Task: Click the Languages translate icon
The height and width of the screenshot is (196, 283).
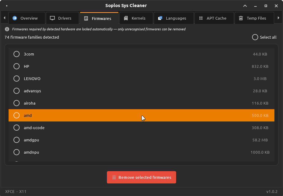Action: click(x=160, y=18)
